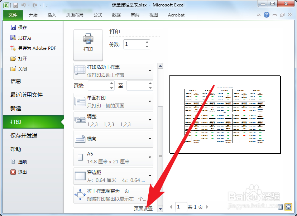297x216 pixels.
Task: Switch to Page Layout (页面布局) tab
Action: click(75, 15)
